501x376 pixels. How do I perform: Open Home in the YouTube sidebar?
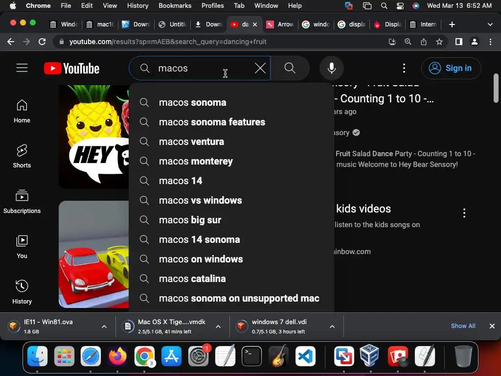pyautogui.click(x=22, y=111)
